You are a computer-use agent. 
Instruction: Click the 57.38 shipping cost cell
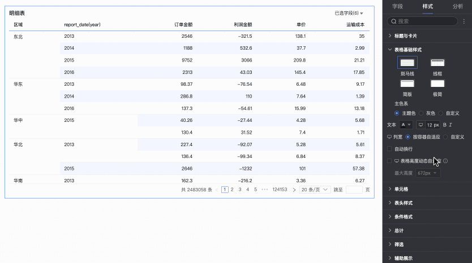point(358,169)
